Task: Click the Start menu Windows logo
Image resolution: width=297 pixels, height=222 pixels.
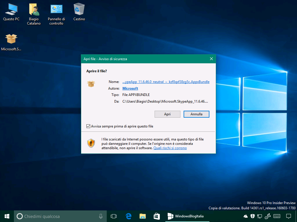Action: pos(7,216)
